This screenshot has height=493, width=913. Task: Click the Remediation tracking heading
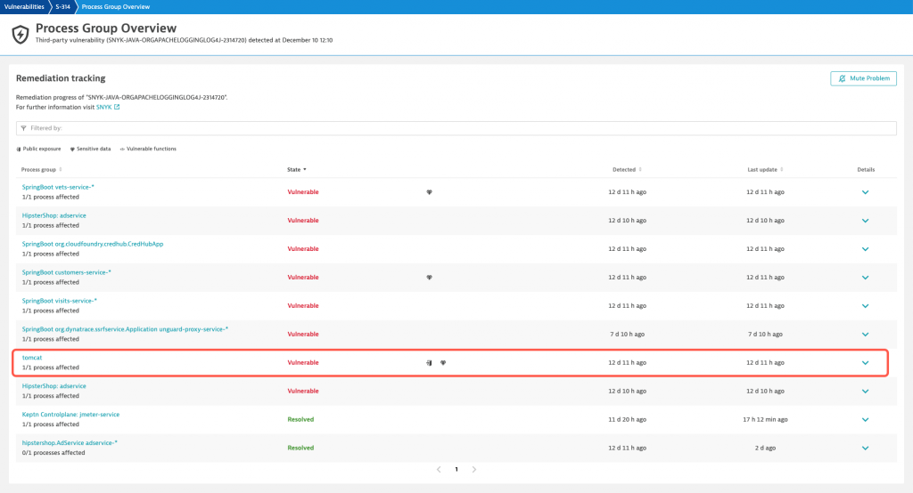(61, 78)
